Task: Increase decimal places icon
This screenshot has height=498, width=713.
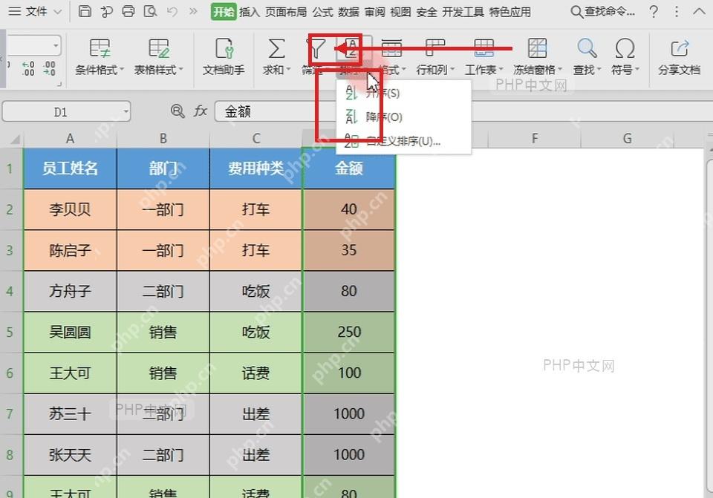Action: (28, 68)
